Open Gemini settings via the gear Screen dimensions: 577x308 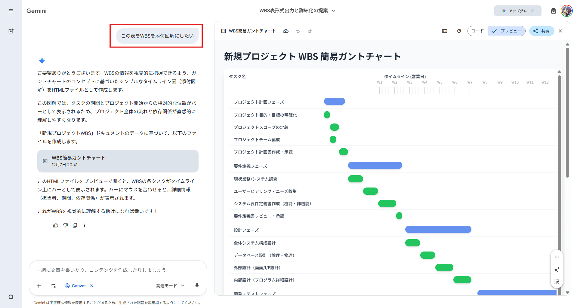[11, 297]
